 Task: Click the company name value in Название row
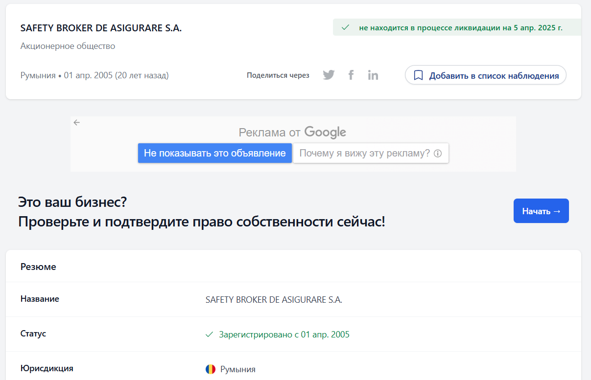click(x=274, y=300)
